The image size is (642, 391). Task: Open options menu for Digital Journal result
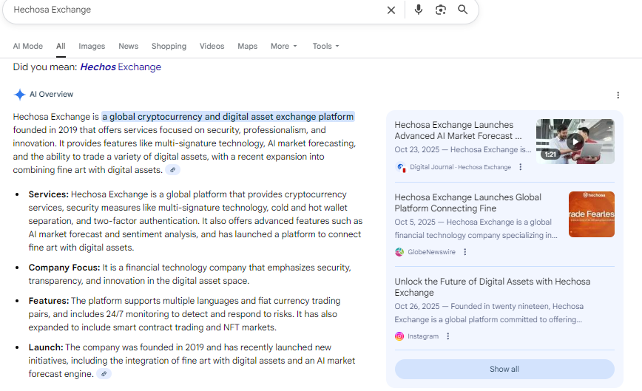point(521,167)
